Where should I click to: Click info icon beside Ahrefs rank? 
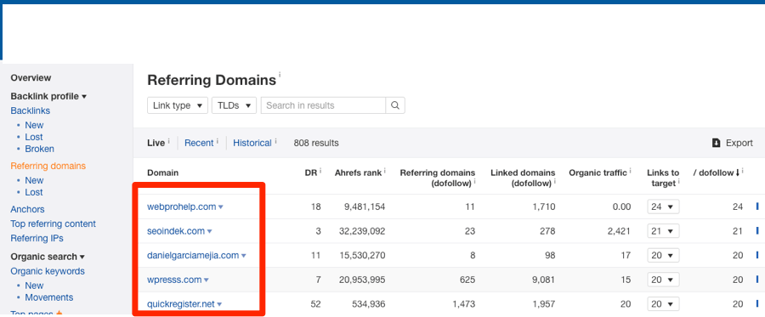pos(384,171)
